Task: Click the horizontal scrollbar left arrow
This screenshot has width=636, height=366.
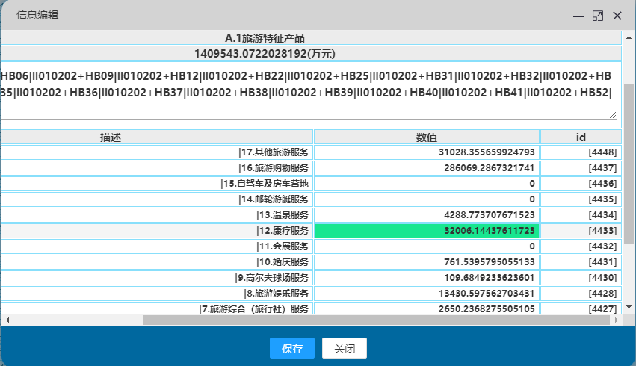Action: (x=6, y=320)
